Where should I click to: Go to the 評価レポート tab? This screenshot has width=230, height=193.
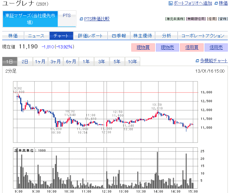[x=90, y=36]
